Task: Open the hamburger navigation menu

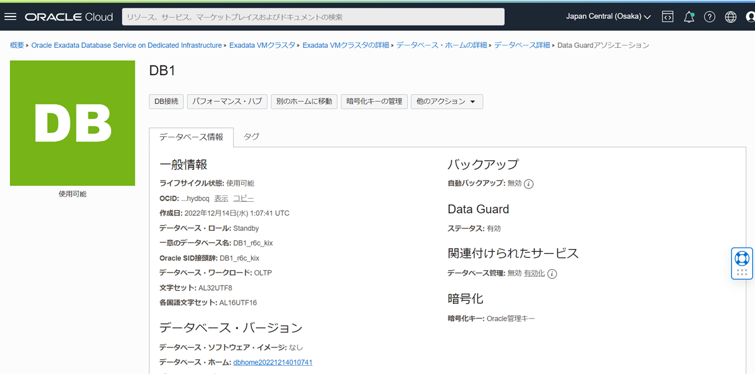Action: pyautogui.click(x=10, y=17)
